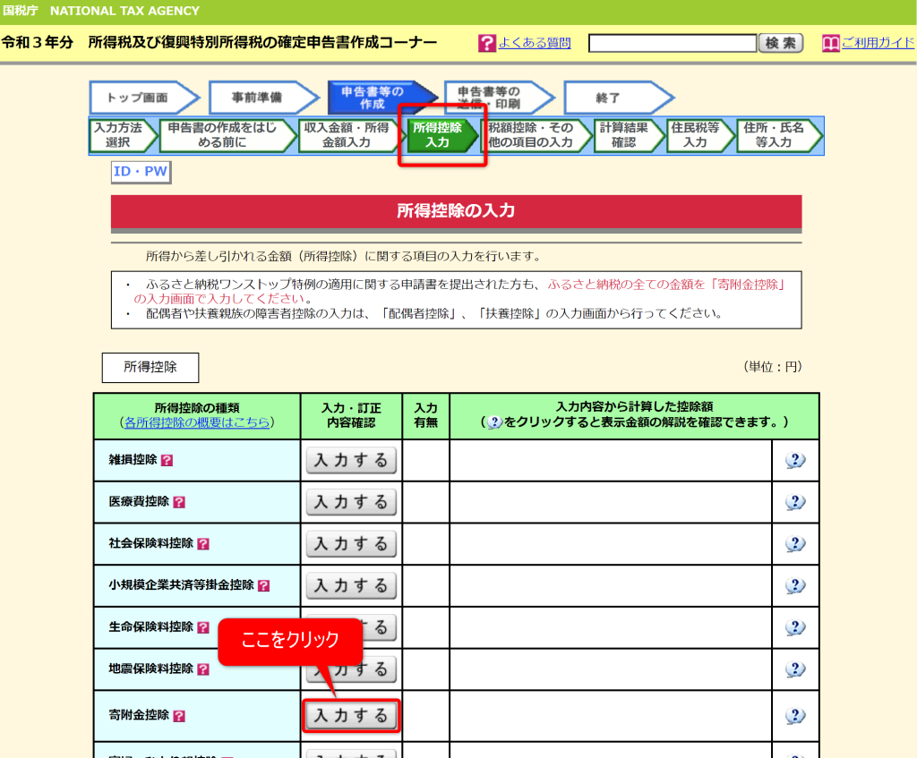The height and width of the screenshot is (758, 917).
Task: Click the help icon beside 雑損控除
Action: [167, 460]
